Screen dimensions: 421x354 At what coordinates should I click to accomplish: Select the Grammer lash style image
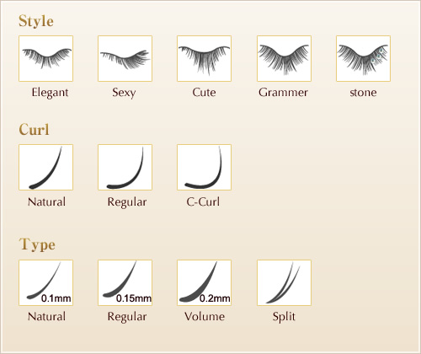coord(284,58)
